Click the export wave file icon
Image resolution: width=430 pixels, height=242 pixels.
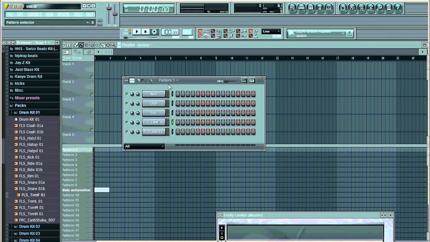[x=361, y=8]
